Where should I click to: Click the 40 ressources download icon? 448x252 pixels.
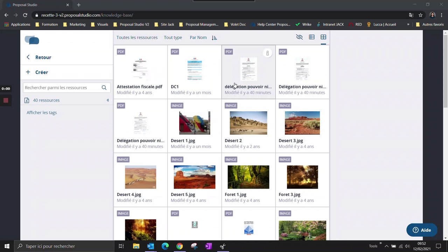pos(27,100)
